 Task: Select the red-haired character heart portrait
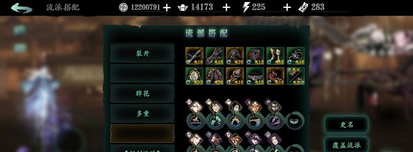[x=255, y=108]
